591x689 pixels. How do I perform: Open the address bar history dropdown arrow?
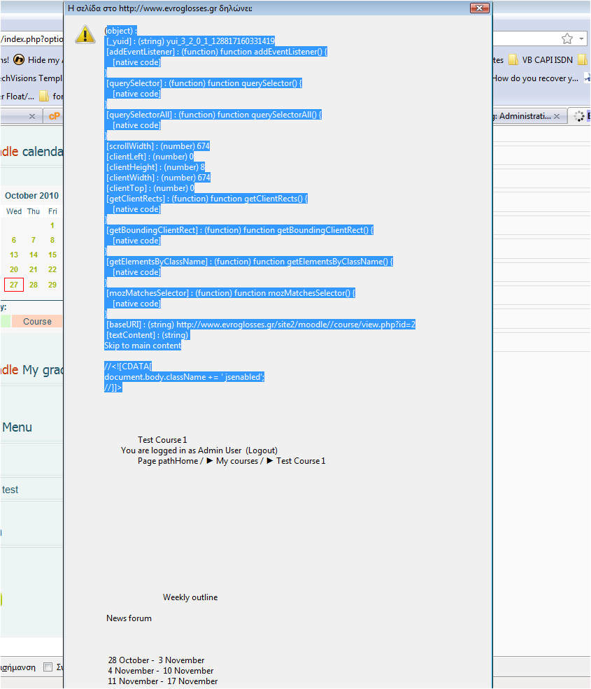(581, 38)
